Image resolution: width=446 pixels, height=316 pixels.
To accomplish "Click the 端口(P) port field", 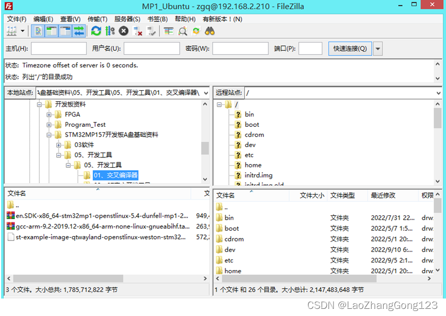I will coord(310,48).
